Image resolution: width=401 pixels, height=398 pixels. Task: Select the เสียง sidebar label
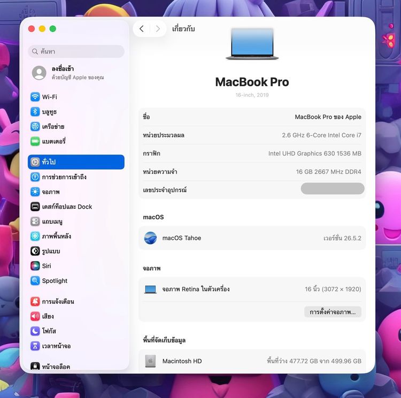pos(48,316)
